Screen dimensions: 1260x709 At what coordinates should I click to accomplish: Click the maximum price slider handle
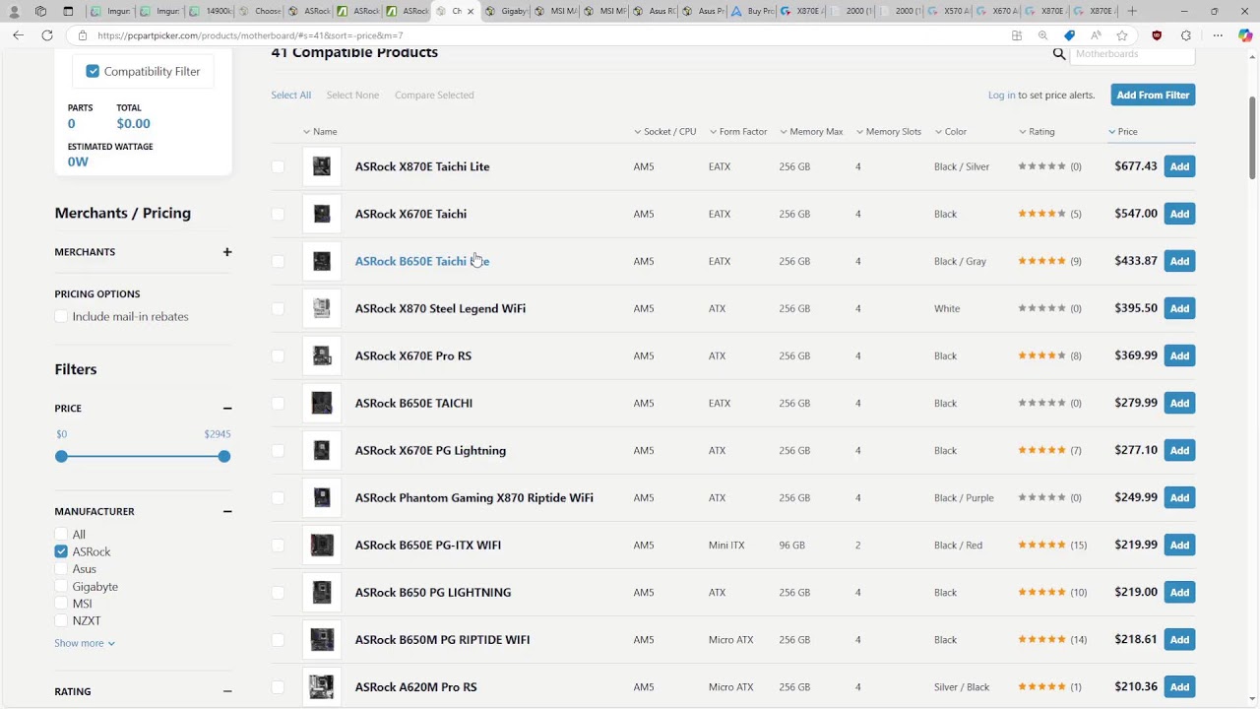(x=224, y=456)
